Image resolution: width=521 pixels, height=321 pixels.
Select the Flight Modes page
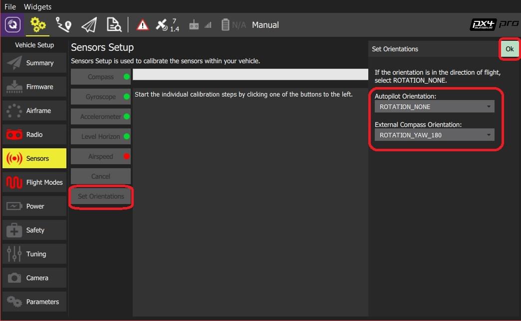pyautogui.click(x=34, y=182)
